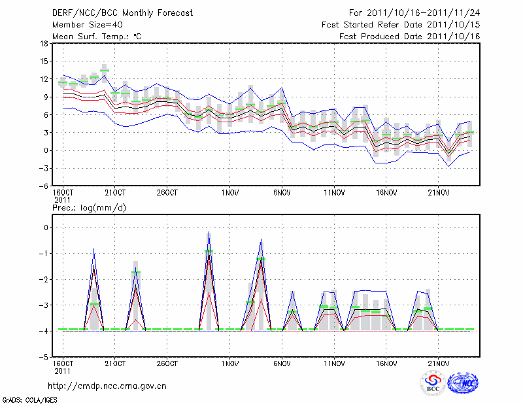
Task: Click the forecast period 2011/10/16-2011/11/24 text
Action: [x=414, y=12]
